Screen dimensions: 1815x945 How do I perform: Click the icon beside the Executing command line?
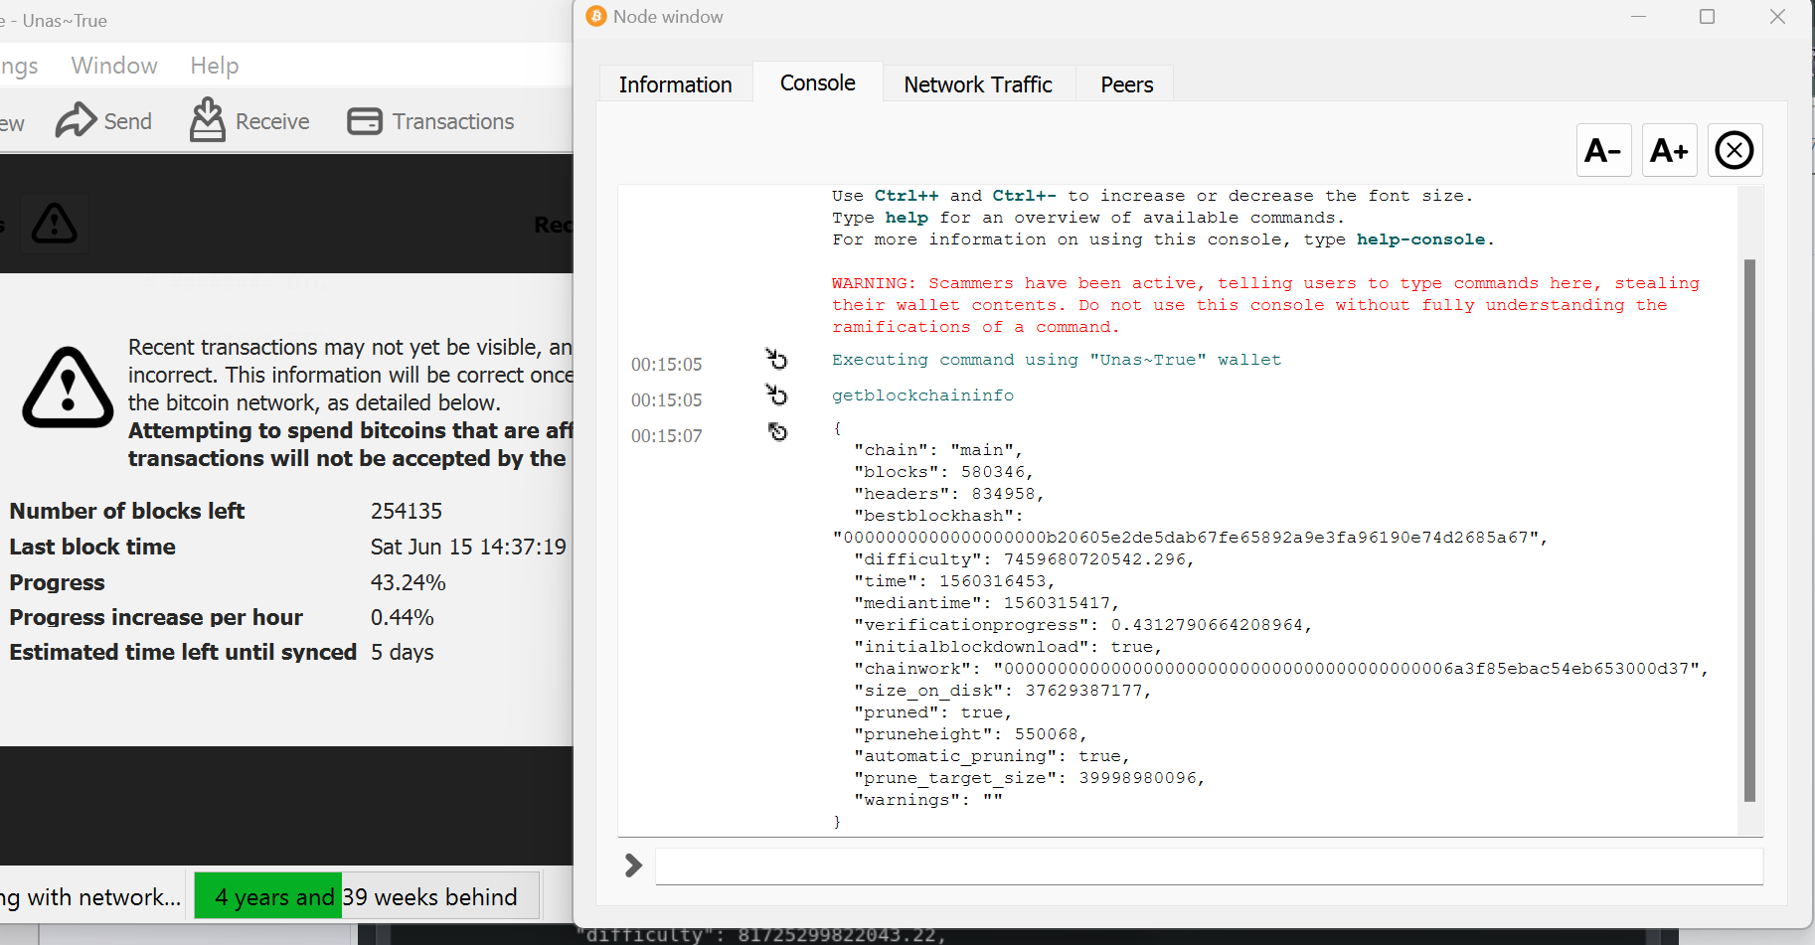tap(776, 359)
